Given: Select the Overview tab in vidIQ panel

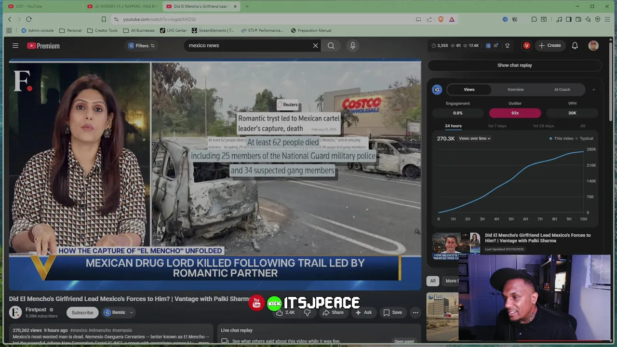Looking at the screenshot, I should point(515,90).
